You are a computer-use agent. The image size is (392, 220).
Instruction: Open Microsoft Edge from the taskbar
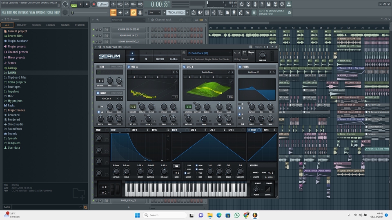tap(219, 215)
